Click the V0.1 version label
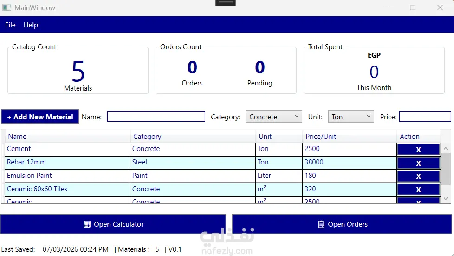 coord(175,249)
